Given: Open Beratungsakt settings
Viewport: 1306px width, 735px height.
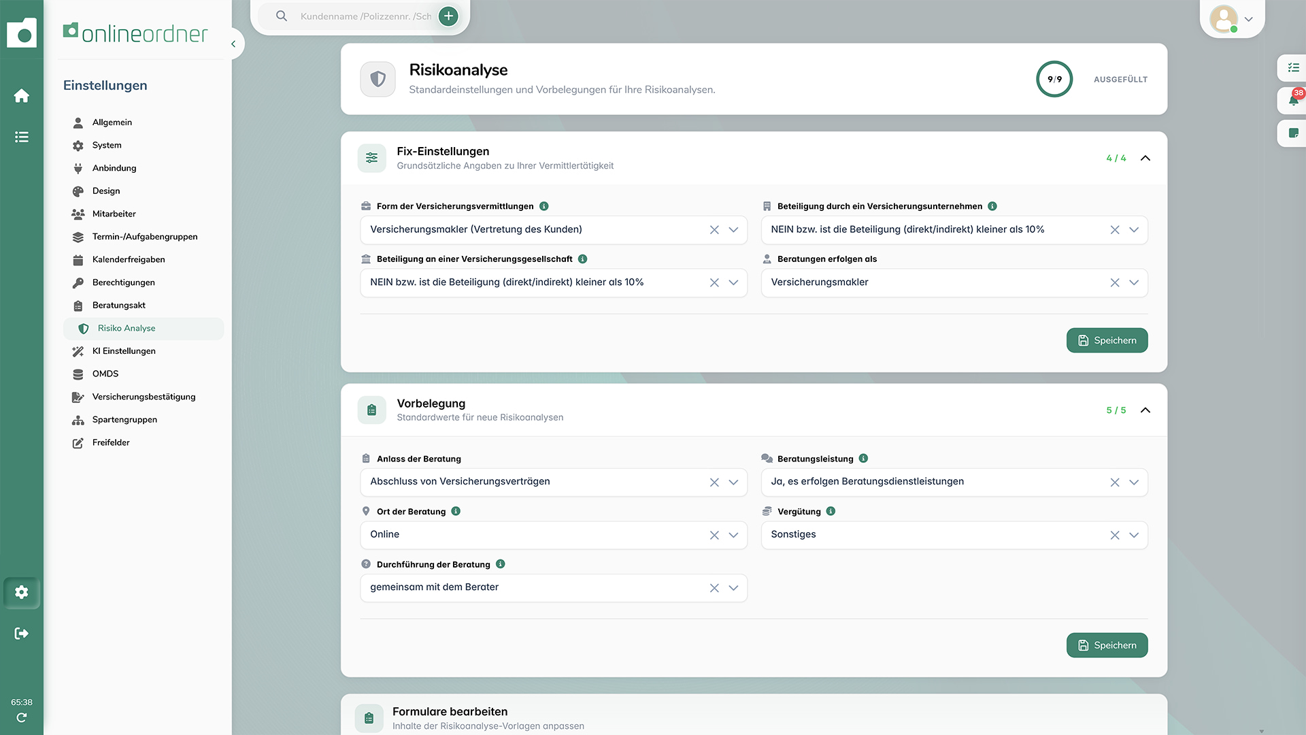Looking at the screenshot, I should [144, 306].
